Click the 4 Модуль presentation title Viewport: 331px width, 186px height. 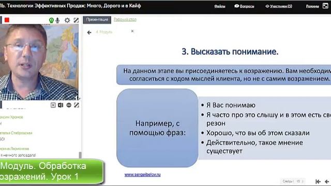(104, 32)
